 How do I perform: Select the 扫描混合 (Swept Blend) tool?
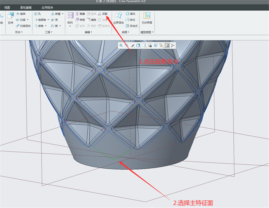pyautogui.click(x=23, y=26)
